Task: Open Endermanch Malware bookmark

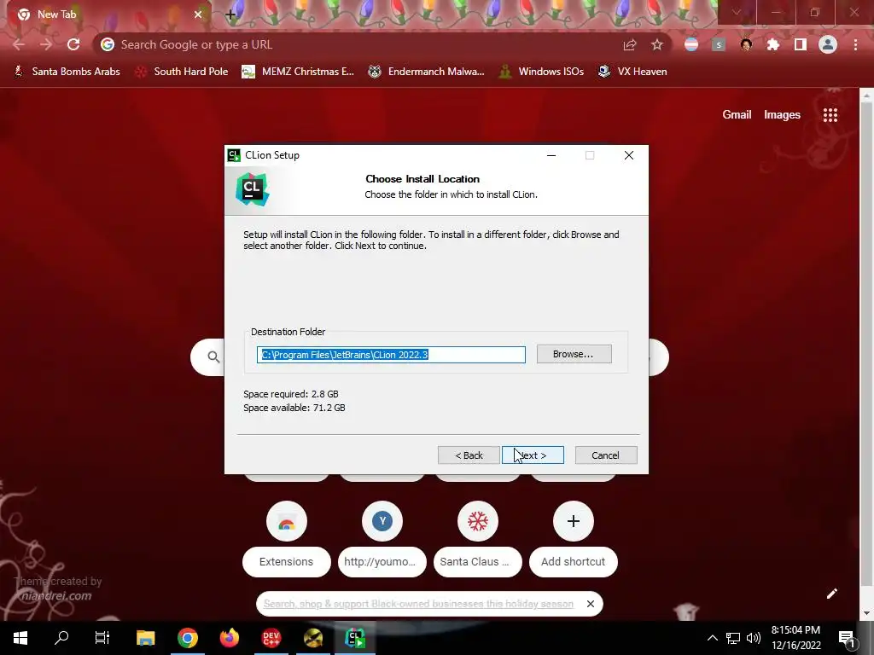Action: [427, 72]
